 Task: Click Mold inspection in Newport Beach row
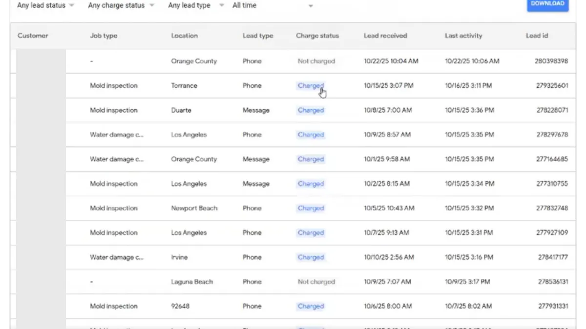pyautogui.click(x=114, y=208)
